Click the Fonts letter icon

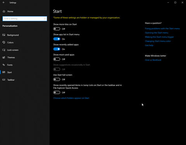pos(4,65)
